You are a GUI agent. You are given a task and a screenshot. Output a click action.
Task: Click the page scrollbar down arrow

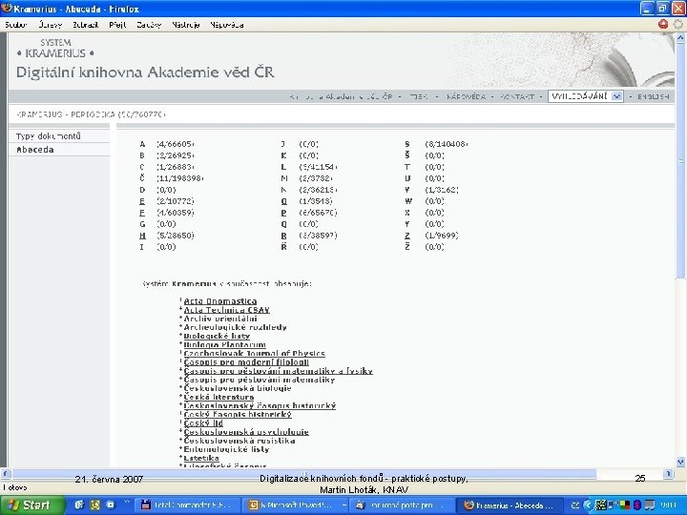point(680,462)
